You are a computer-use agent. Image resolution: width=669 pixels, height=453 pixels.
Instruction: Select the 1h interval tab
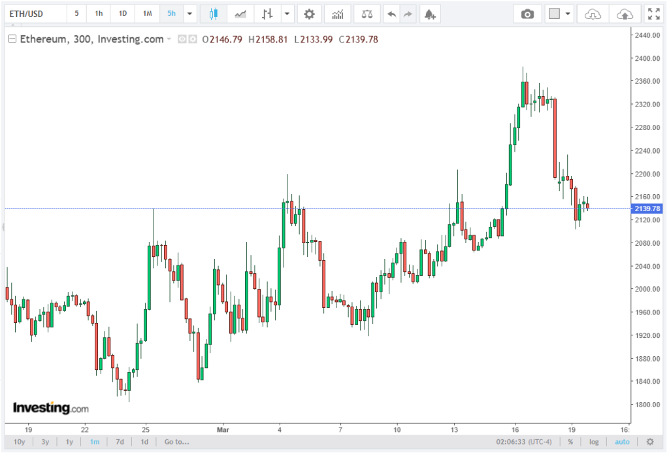pyautogui.click(x=98, y=14)
